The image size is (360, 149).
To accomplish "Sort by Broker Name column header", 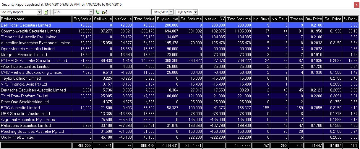I will (36, 19).
